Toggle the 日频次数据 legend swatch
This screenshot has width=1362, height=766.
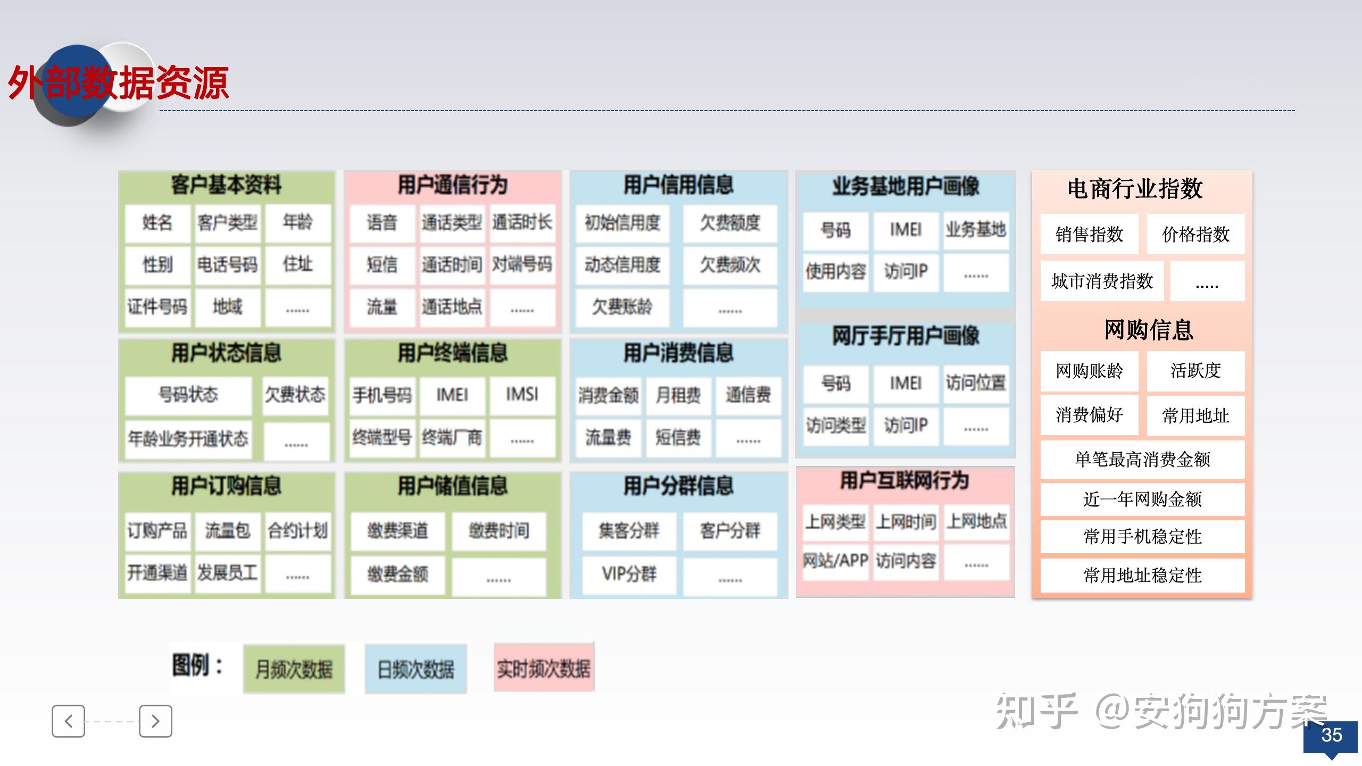coord(416,669)
